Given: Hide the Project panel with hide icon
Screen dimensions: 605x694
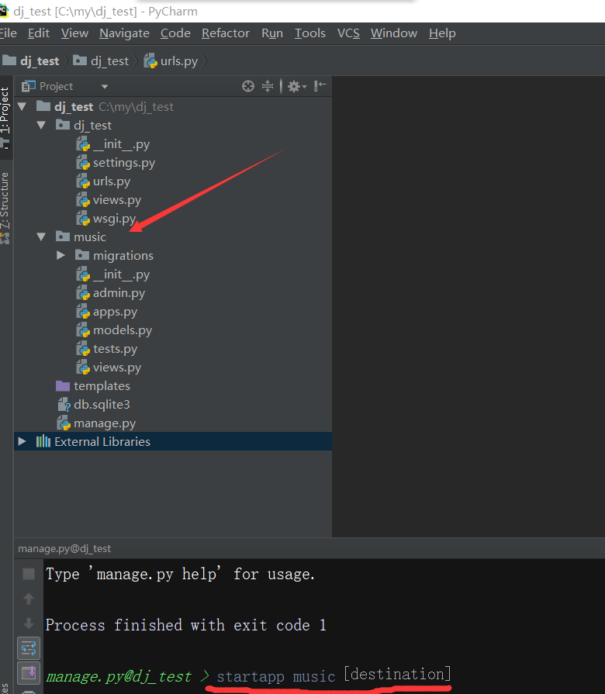Looking at the screenshot, I should point(320,85).
